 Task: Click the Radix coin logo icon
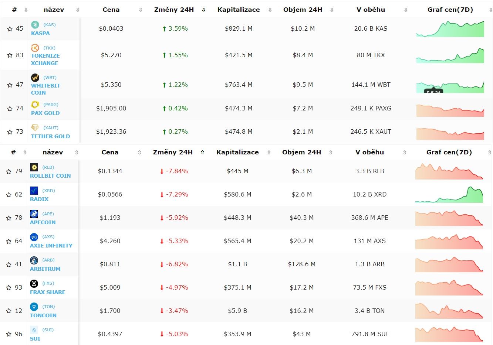(34, 191)
